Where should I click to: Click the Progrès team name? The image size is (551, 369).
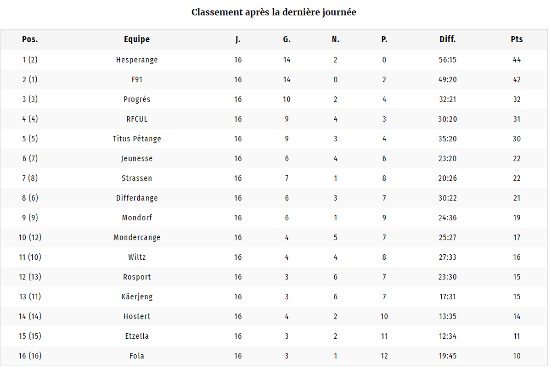137,99
